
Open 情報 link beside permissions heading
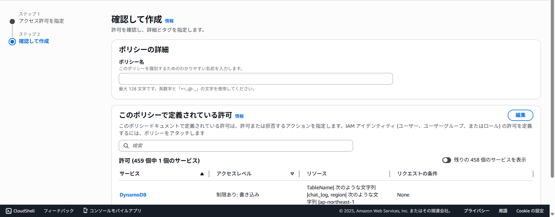239,116
